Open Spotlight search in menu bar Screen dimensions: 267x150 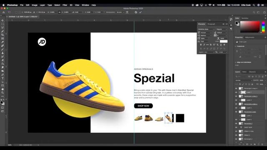(254, 5)
